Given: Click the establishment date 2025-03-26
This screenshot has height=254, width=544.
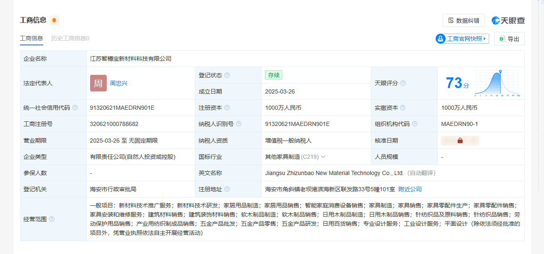Looking at the screenshot, I should click(280, 91).
